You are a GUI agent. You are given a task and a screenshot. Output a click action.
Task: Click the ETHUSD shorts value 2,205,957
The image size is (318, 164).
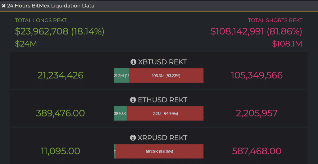point(257,113)
